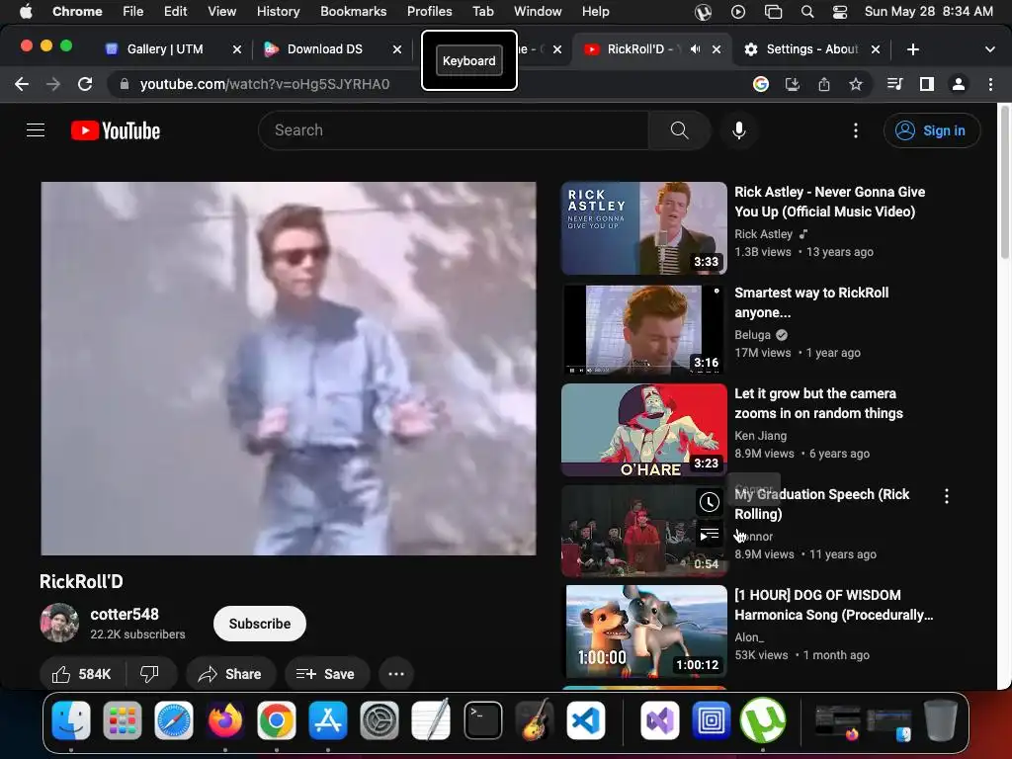
Task: Open Rick Astley channel link
Action: (x=764, y=234)
